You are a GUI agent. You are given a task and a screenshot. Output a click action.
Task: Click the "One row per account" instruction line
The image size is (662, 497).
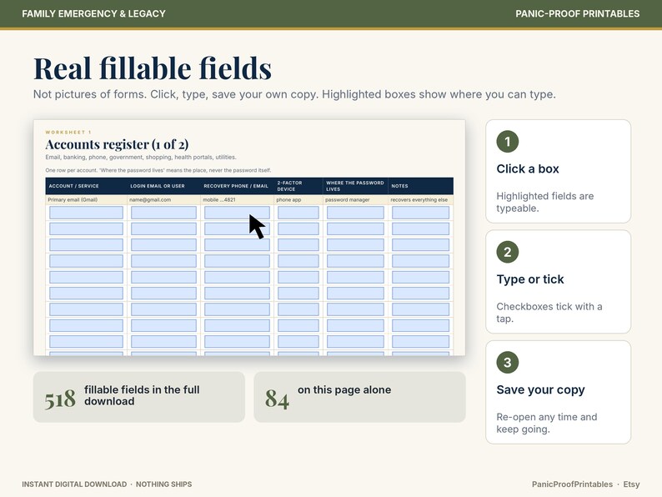158,170
